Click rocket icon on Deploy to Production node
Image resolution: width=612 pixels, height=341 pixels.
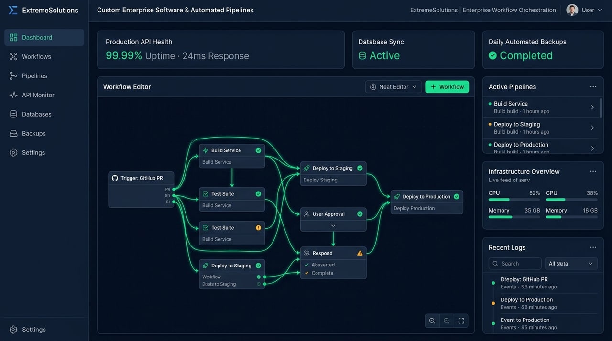397,197
